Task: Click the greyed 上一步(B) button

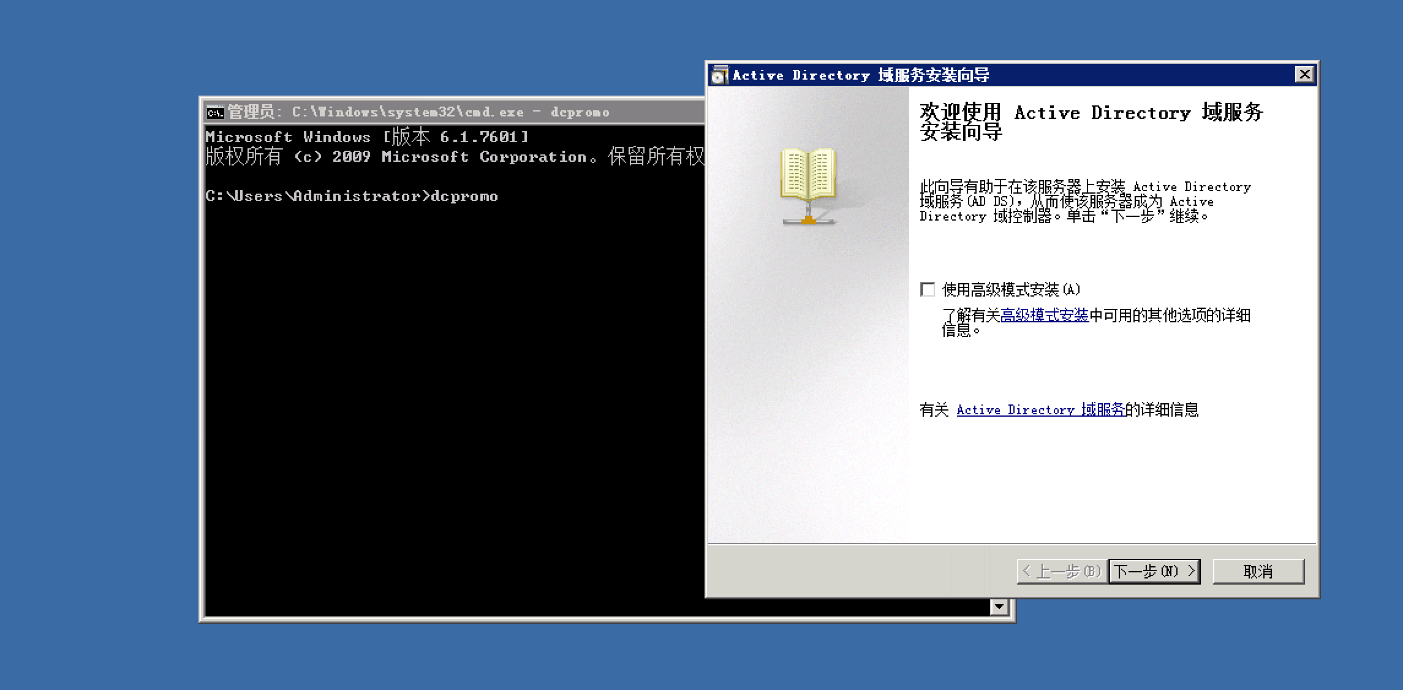Action: [x=1062, y=571]
